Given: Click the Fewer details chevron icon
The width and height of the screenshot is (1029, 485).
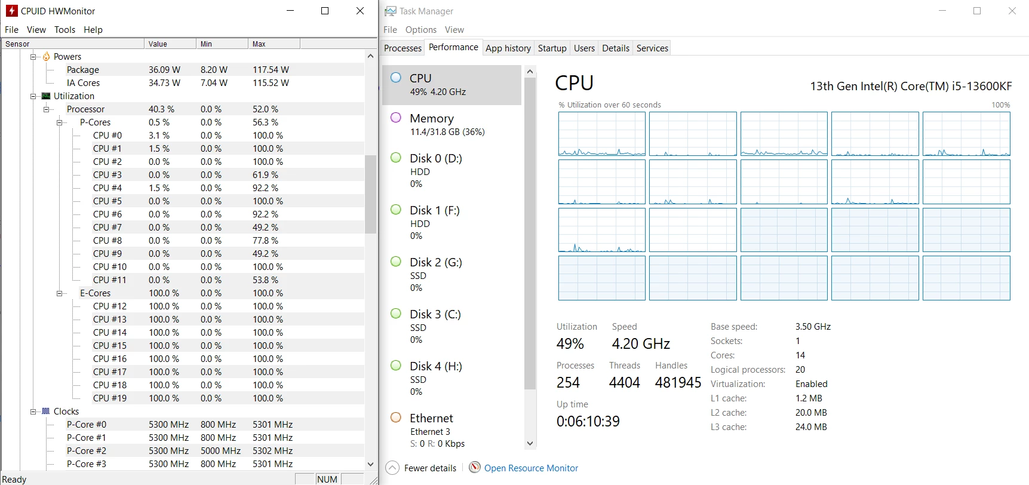Looking at the screenshot, I should tap(392, 468).
